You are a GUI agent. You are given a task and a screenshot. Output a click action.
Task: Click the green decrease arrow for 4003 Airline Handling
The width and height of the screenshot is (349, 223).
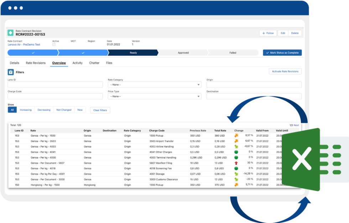236,146
